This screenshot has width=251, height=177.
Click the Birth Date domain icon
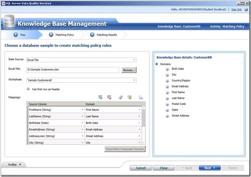tap(167, 69)
